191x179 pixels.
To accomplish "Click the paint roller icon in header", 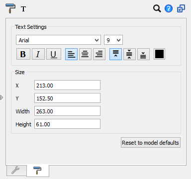I will 10,8.
